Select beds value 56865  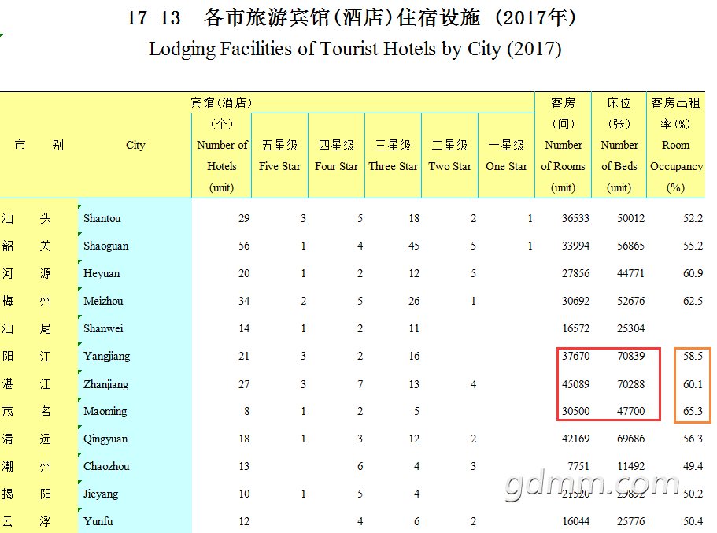(631, 246)
